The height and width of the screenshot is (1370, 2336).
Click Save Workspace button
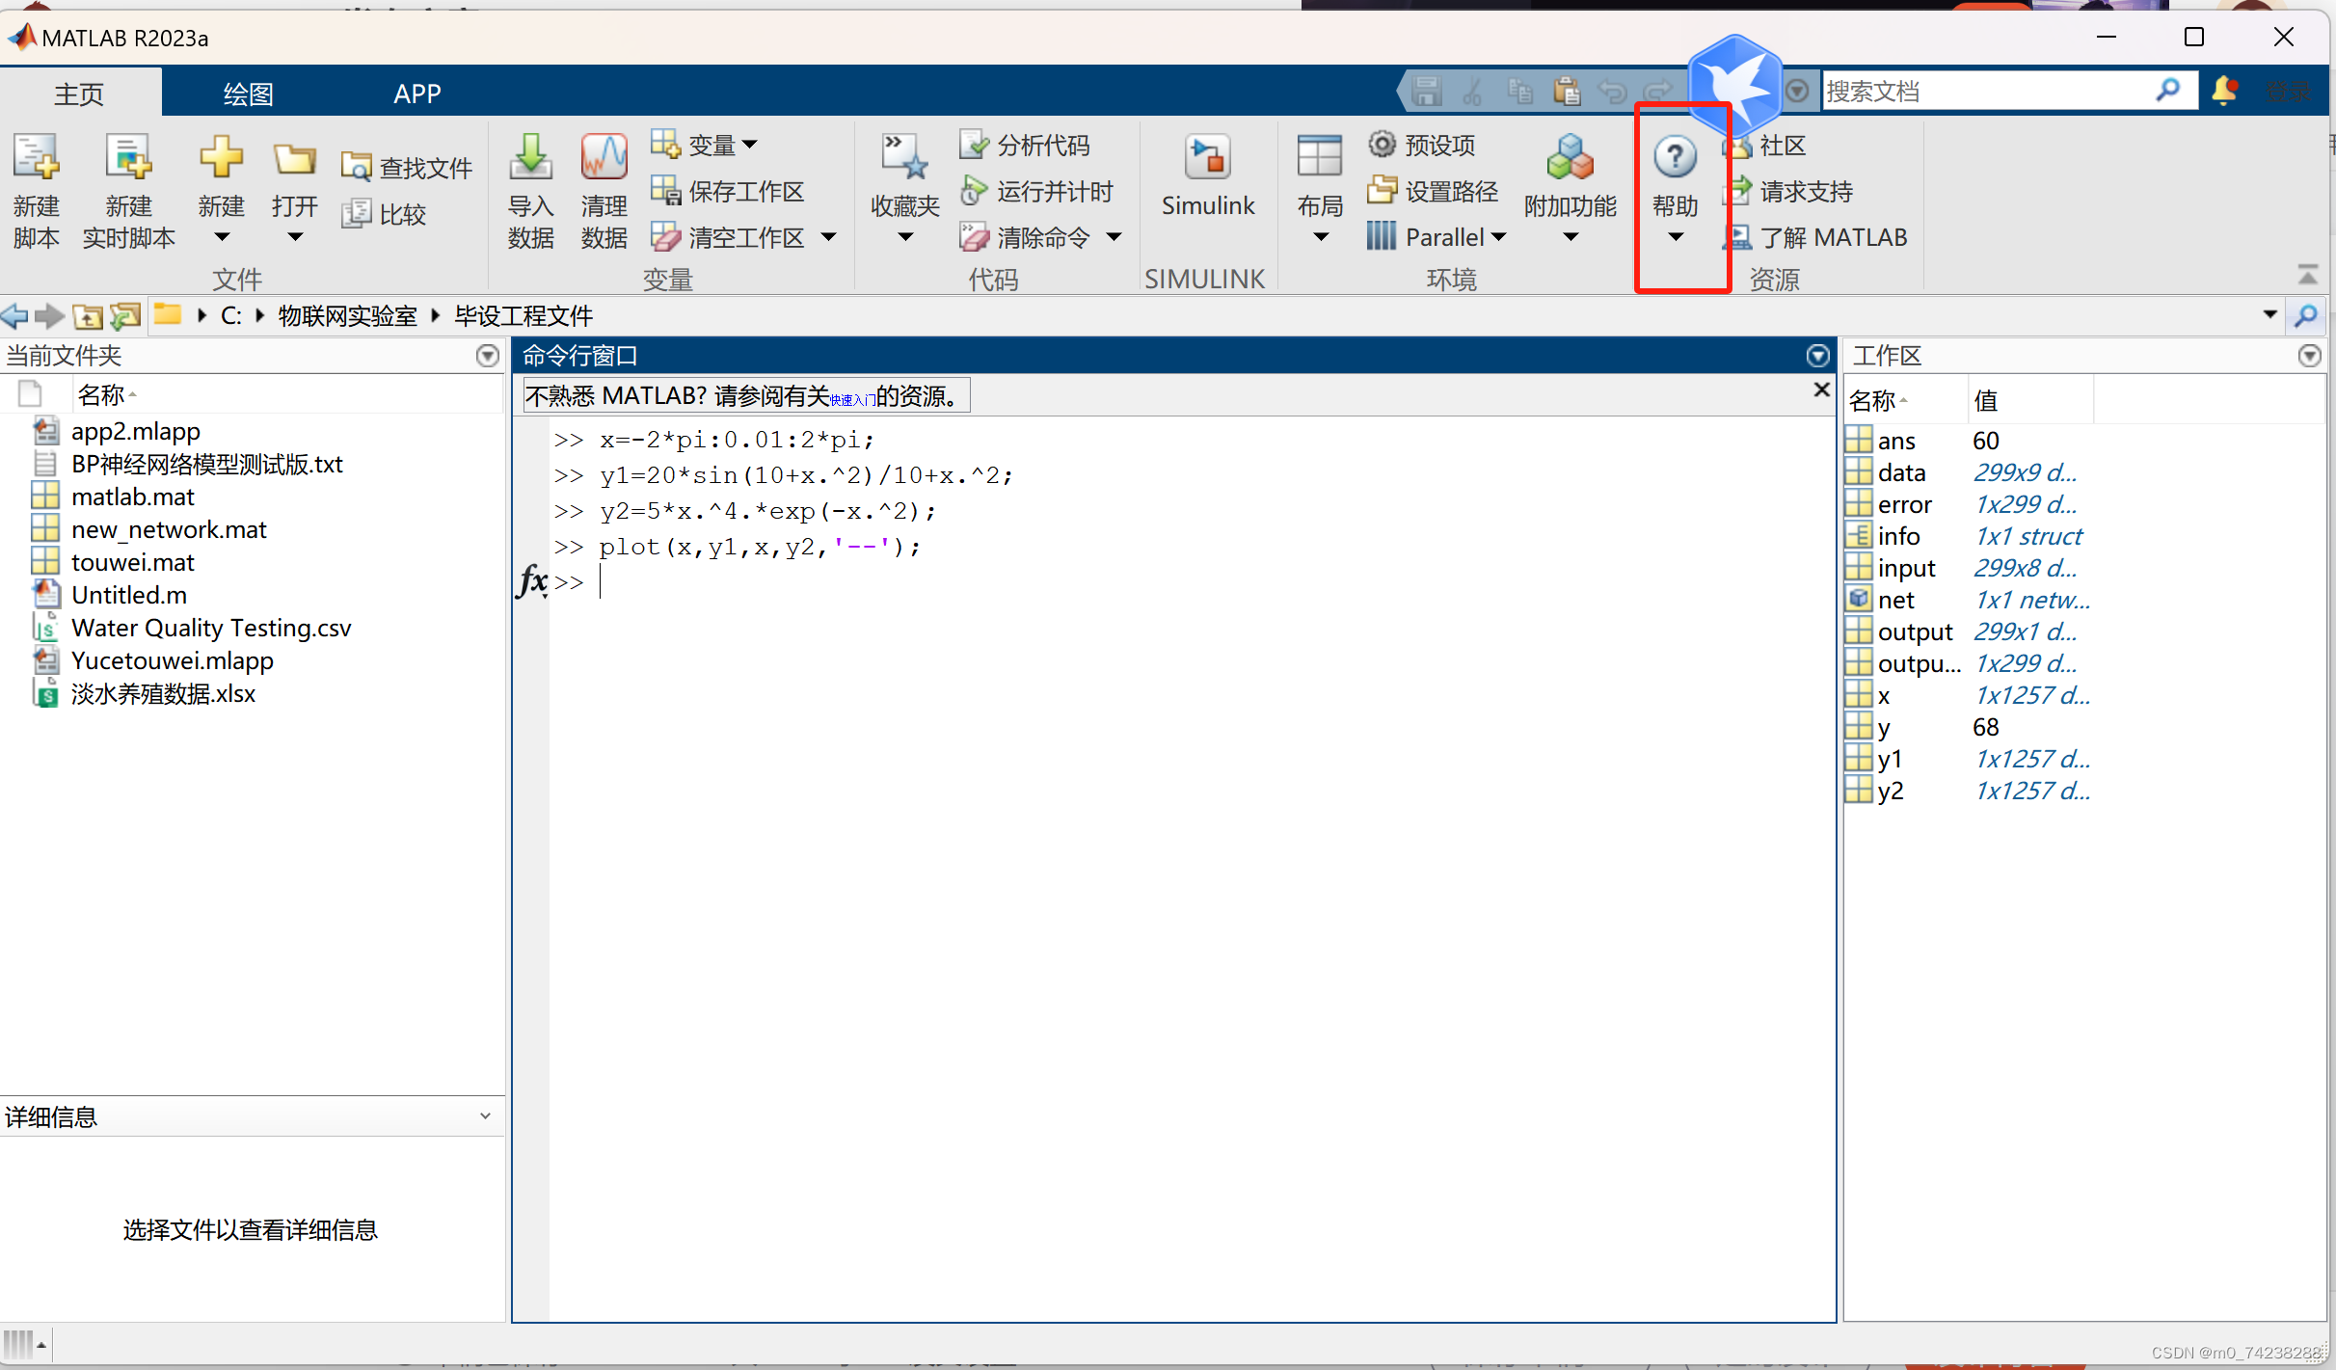click(728, 191)
